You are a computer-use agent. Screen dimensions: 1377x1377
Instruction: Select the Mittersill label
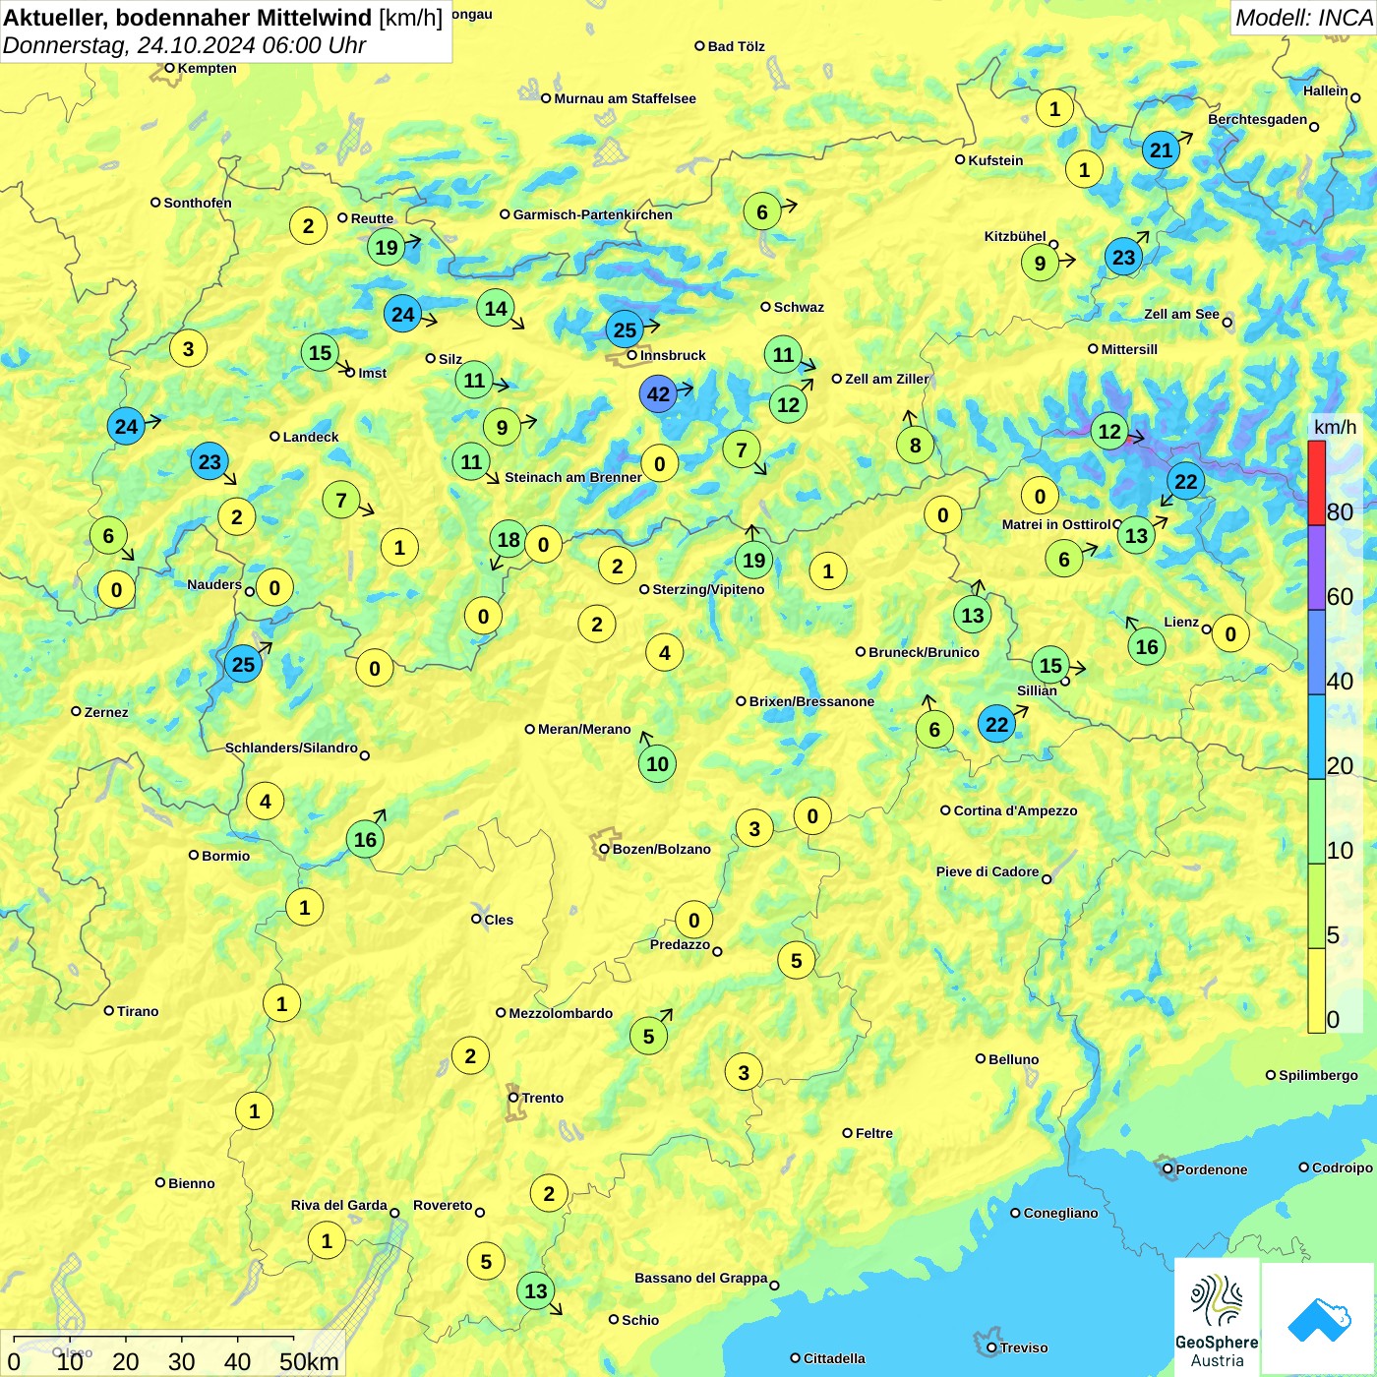click(x=1129, y=349)
